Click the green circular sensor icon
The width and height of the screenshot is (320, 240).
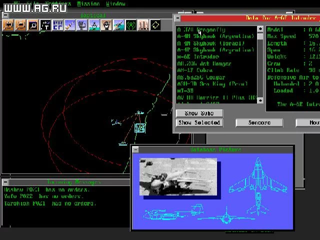click(131, 25)
